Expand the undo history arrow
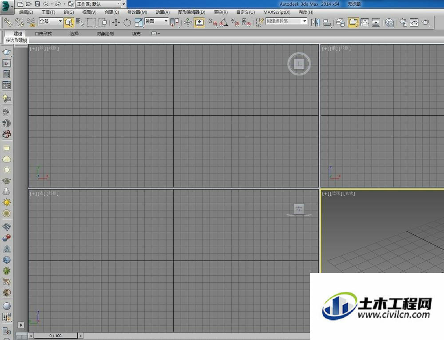The image size is (444, 340). pyautogui.click(x=52, y=4)
